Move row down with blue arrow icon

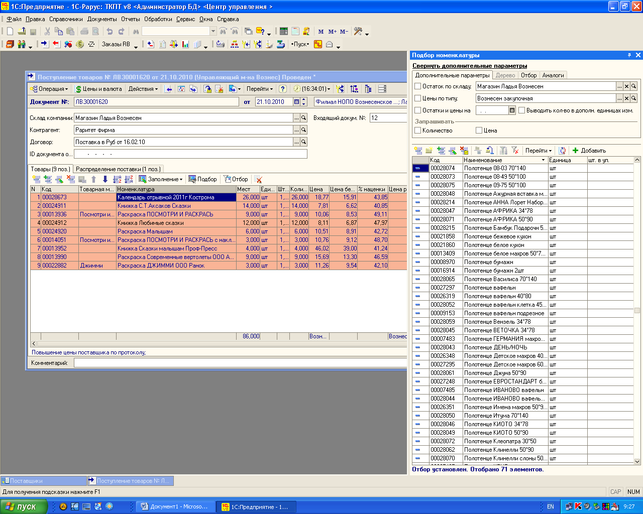click(x=105, y=179)
